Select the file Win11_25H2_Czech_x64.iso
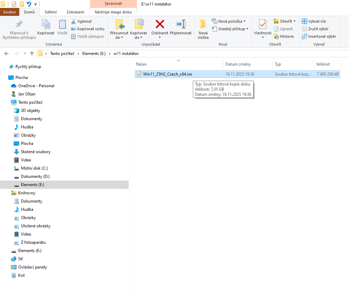The height and width of the screenshot is (297, 349). tap(237, 74)
